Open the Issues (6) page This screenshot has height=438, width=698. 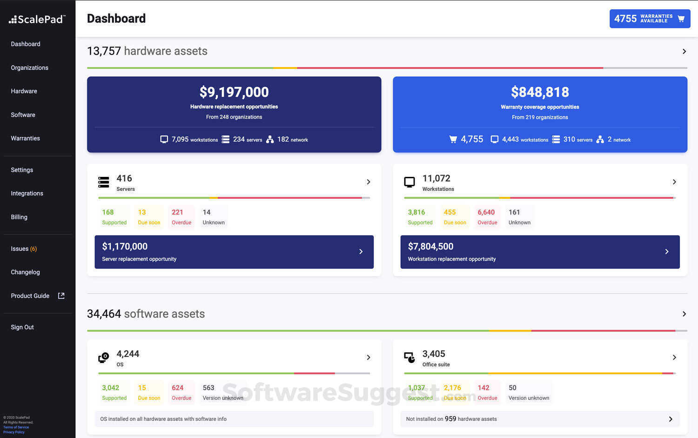point(23,249)
